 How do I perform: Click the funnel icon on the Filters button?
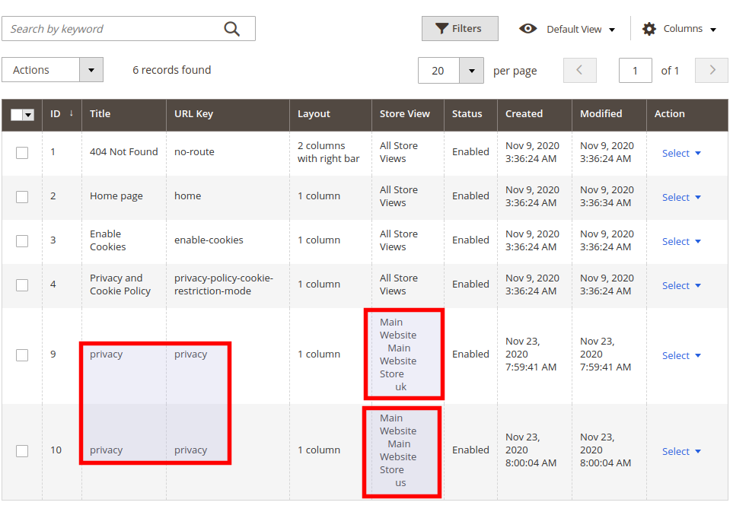[x=441, y=28]
